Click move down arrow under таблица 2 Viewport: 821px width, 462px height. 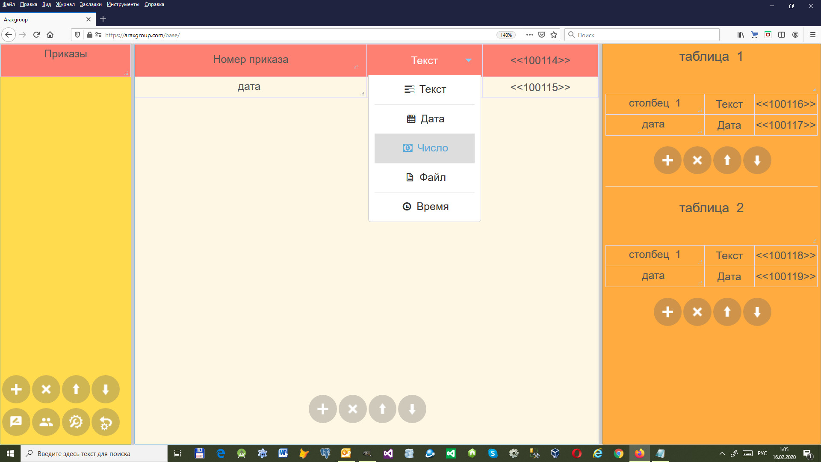tap(757, 312)
